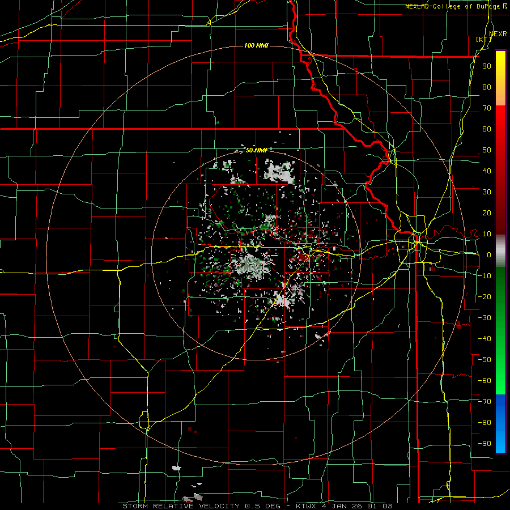
Task: Click the -90 value at scale bottom
Action: (484, 444)
